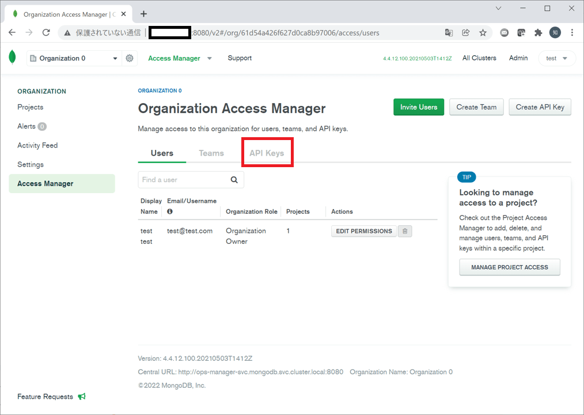Expand the Organization 0 selector dropdown
The width and height of the screenshot is (584, 415).
pos(115,58)
